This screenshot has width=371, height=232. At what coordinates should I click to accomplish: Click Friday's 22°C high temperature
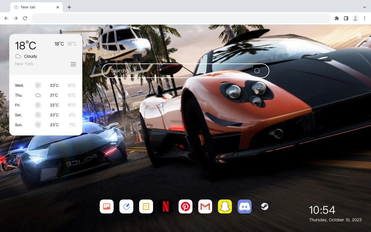(x=54, y=105)
